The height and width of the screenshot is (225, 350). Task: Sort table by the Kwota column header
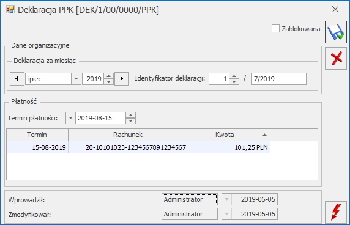coord(229,135)
